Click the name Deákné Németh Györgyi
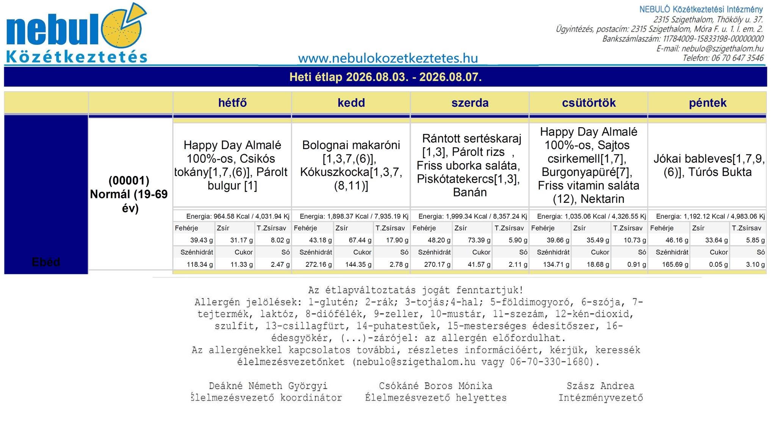This screenshot has width=776, height=425. [268, 386]
